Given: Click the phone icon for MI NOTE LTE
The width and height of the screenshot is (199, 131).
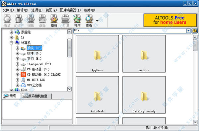Looking at the screenshot, I should pos(23,80).
